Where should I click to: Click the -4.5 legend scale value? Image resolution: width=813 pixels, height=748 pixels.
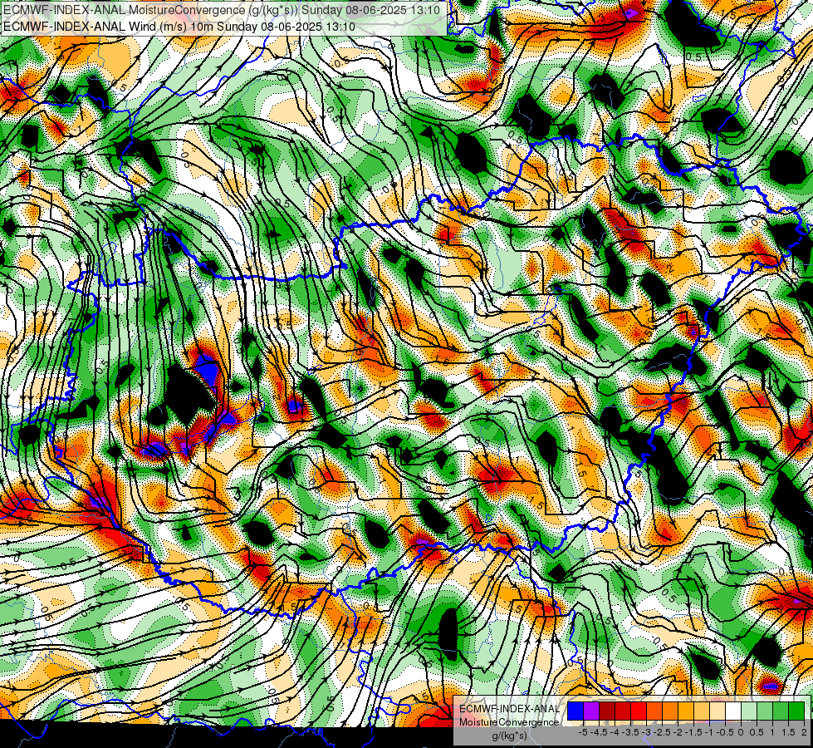click(x=600, y=732)
